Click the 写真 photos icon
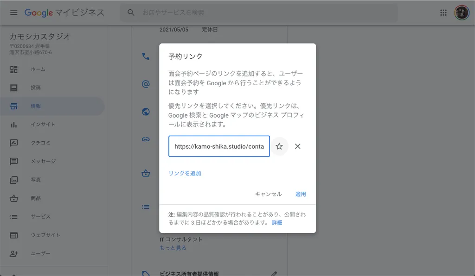This screenshot has height=276, width=475. 13,180
